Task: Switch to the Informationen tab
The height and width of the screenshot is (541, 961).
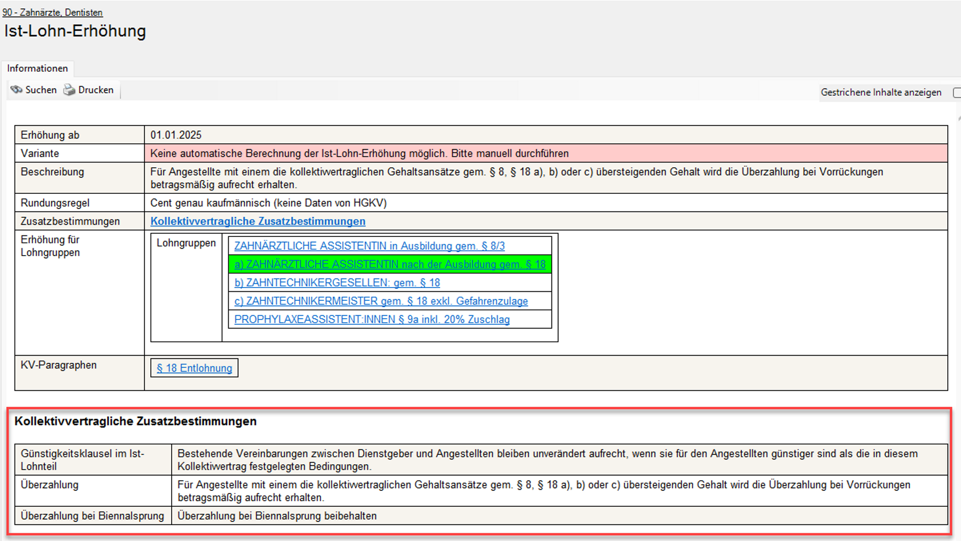Action: (37, 69)
